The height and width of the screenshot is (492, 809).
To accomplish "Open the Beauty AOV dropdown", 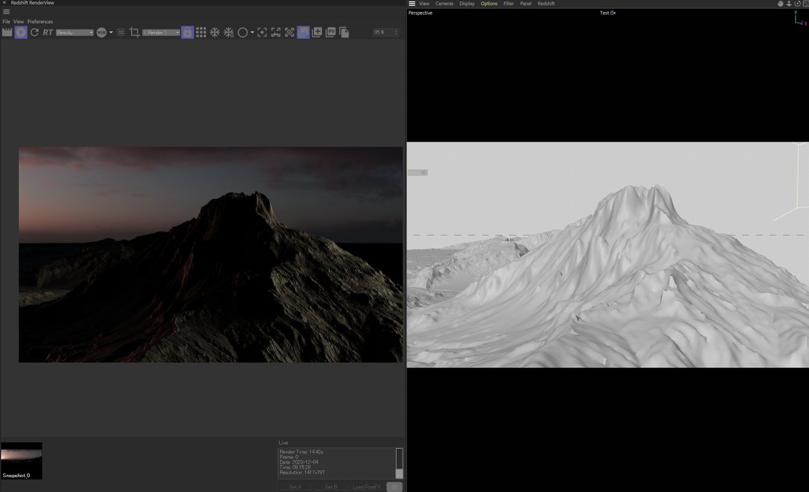I will pyautogui.click(x=75, y=32).
